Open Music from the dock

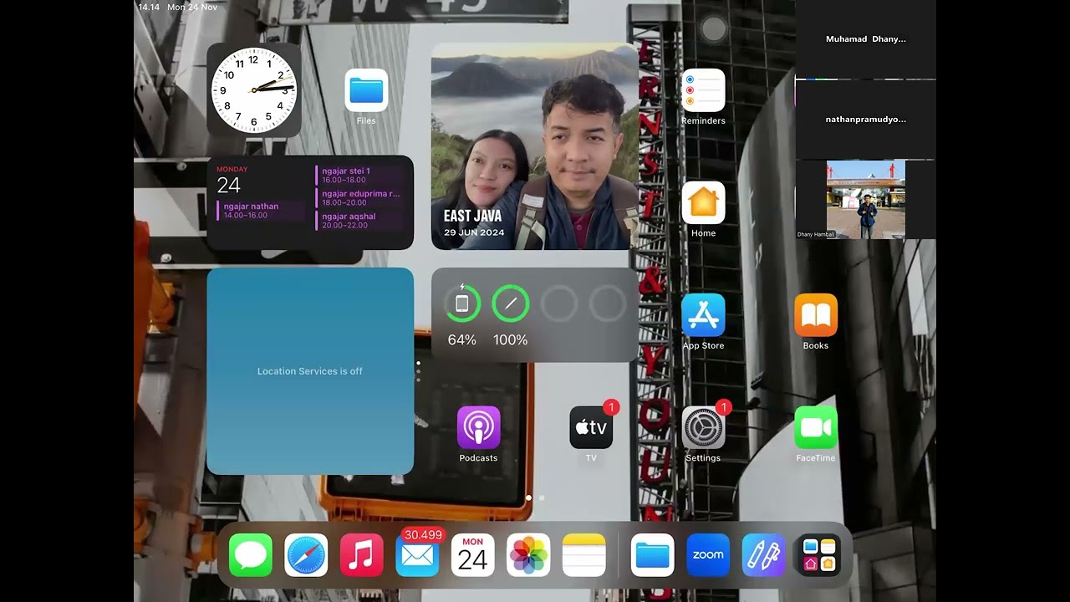tap(362, 555)
